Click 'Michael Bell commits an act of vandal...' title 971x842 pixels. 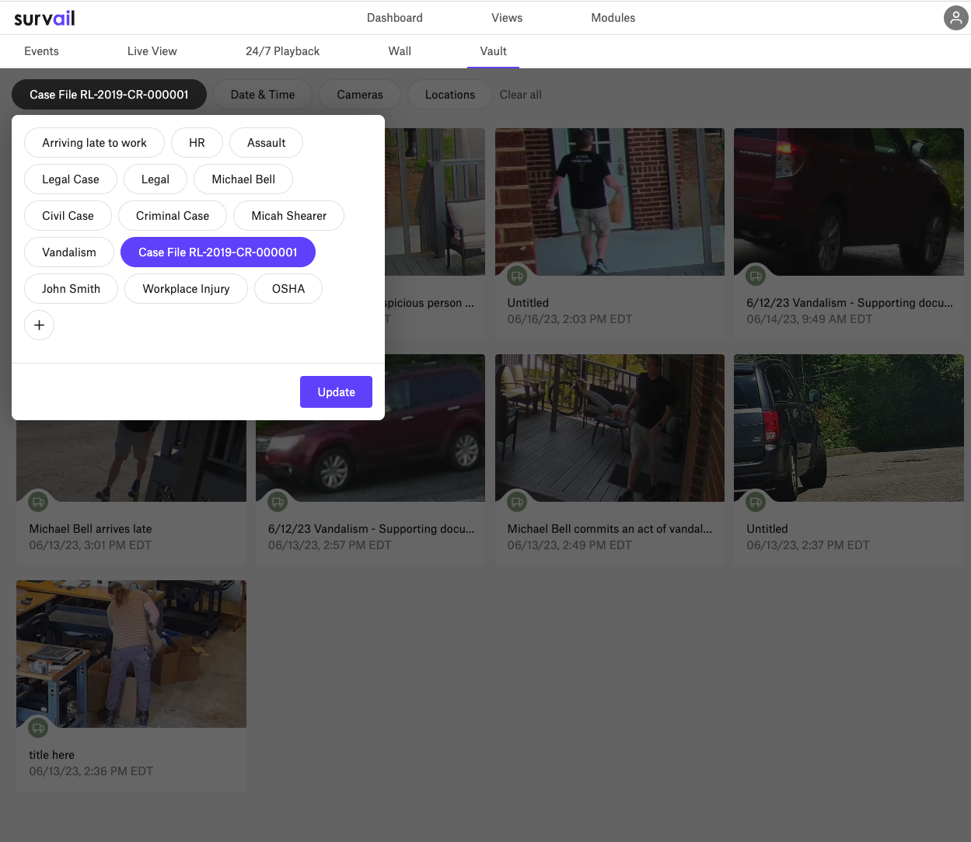click(609, 529)
